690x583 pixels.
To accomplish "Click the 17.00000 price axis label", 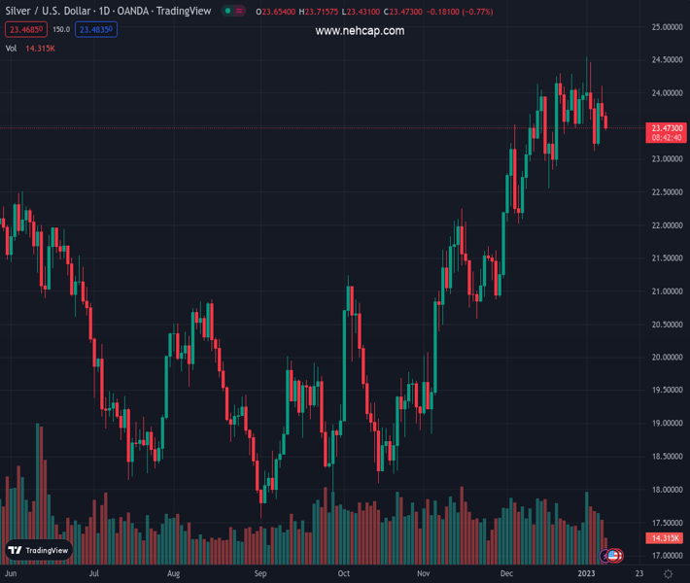I will [667, 556].
